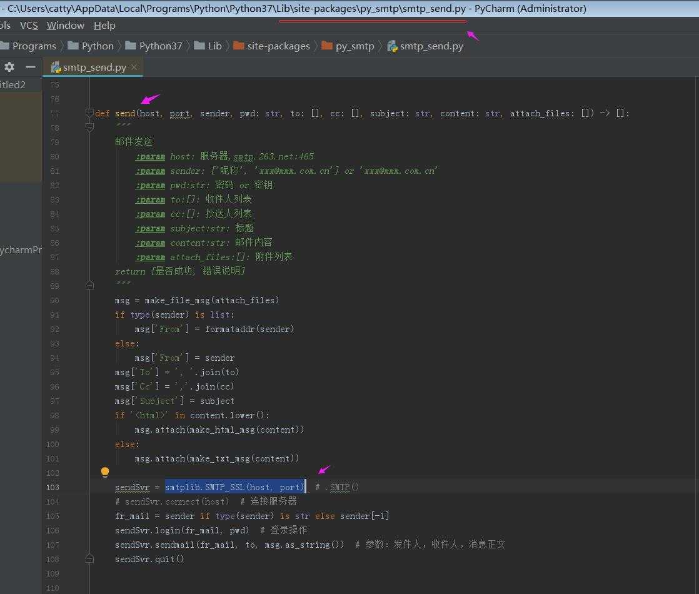Screen dimensions: 699x594
Task: Click 'sendSvr.quit()' code line
Action: (149, 559)
